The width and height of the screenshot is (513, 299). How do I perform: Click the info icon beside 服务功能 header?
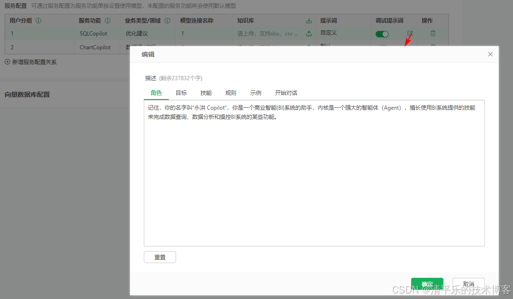coord(108,20)
